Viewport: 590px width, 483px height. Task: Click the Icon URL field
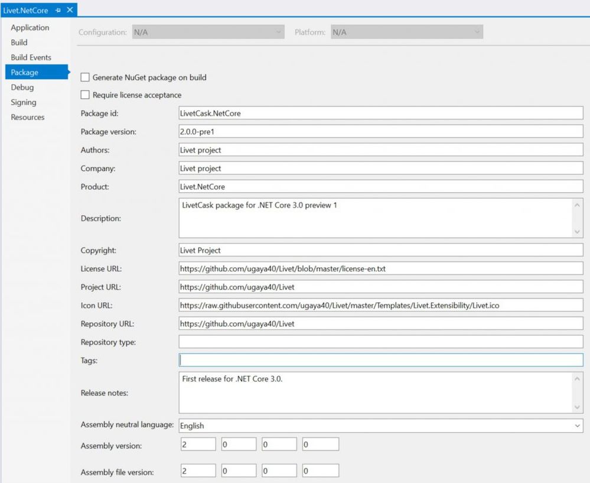point(381,305)
